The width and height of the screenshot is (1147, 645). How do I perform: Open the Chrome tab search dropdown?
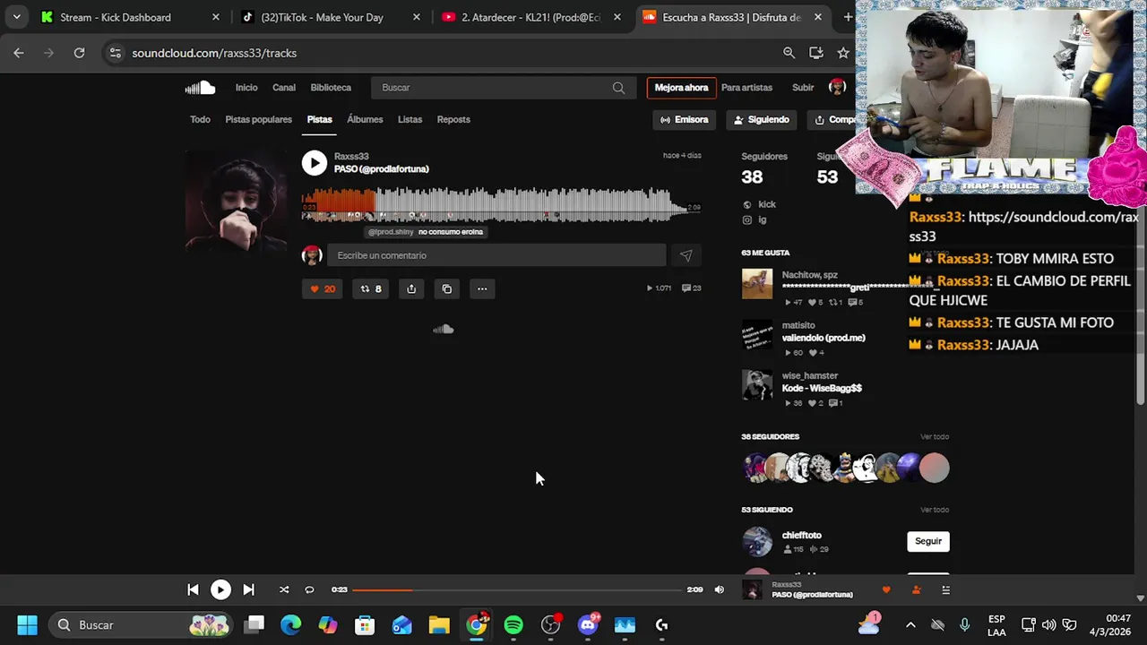[16, 17]
